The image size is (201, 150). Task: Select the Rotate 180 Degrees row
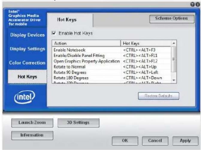pyautogui.click(x=111, y=78)
